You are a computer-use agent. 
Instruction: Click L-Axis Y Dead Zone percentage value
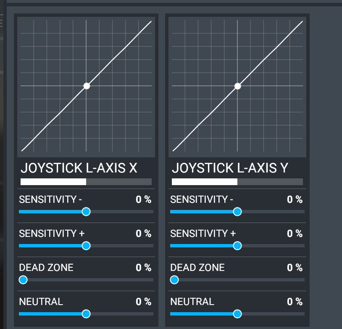tap(295, 268)
